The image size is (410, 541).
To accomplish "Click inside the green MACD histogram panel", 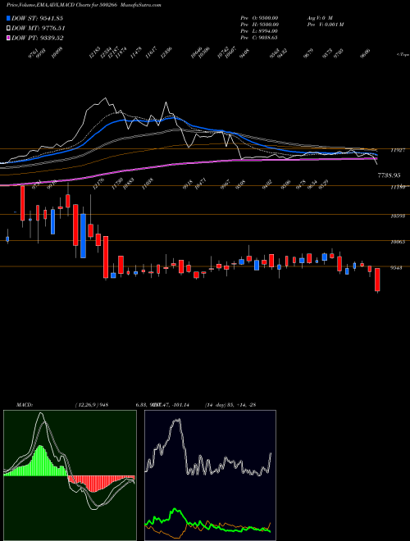I will click(70, 475).
